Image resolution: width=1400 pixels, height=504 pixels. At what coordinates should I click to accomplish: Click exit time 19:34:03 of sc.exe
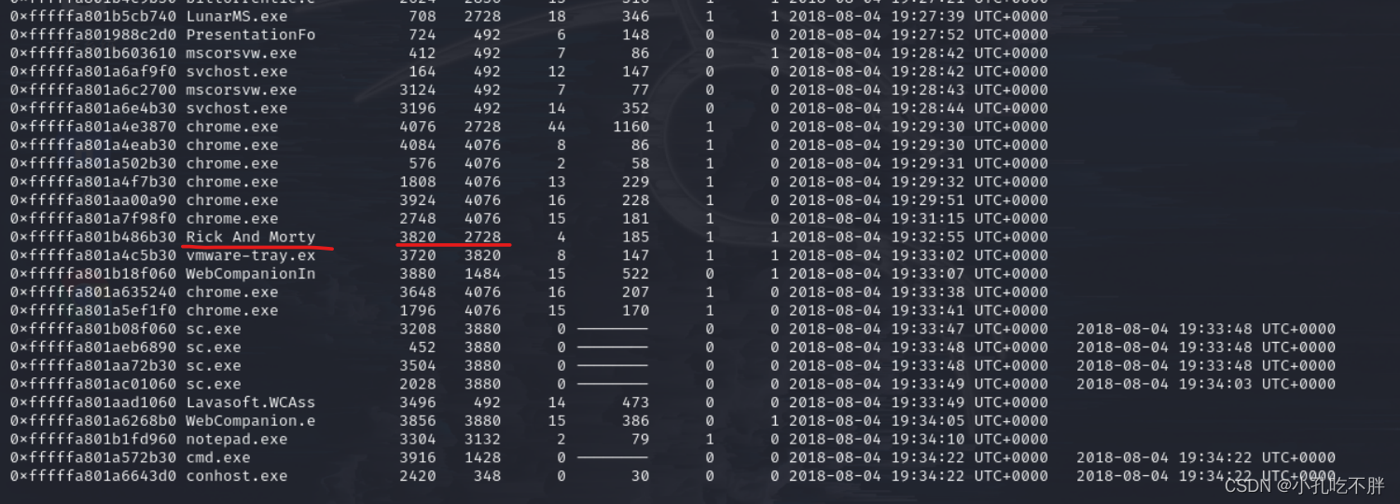(x=1206, y=384)
